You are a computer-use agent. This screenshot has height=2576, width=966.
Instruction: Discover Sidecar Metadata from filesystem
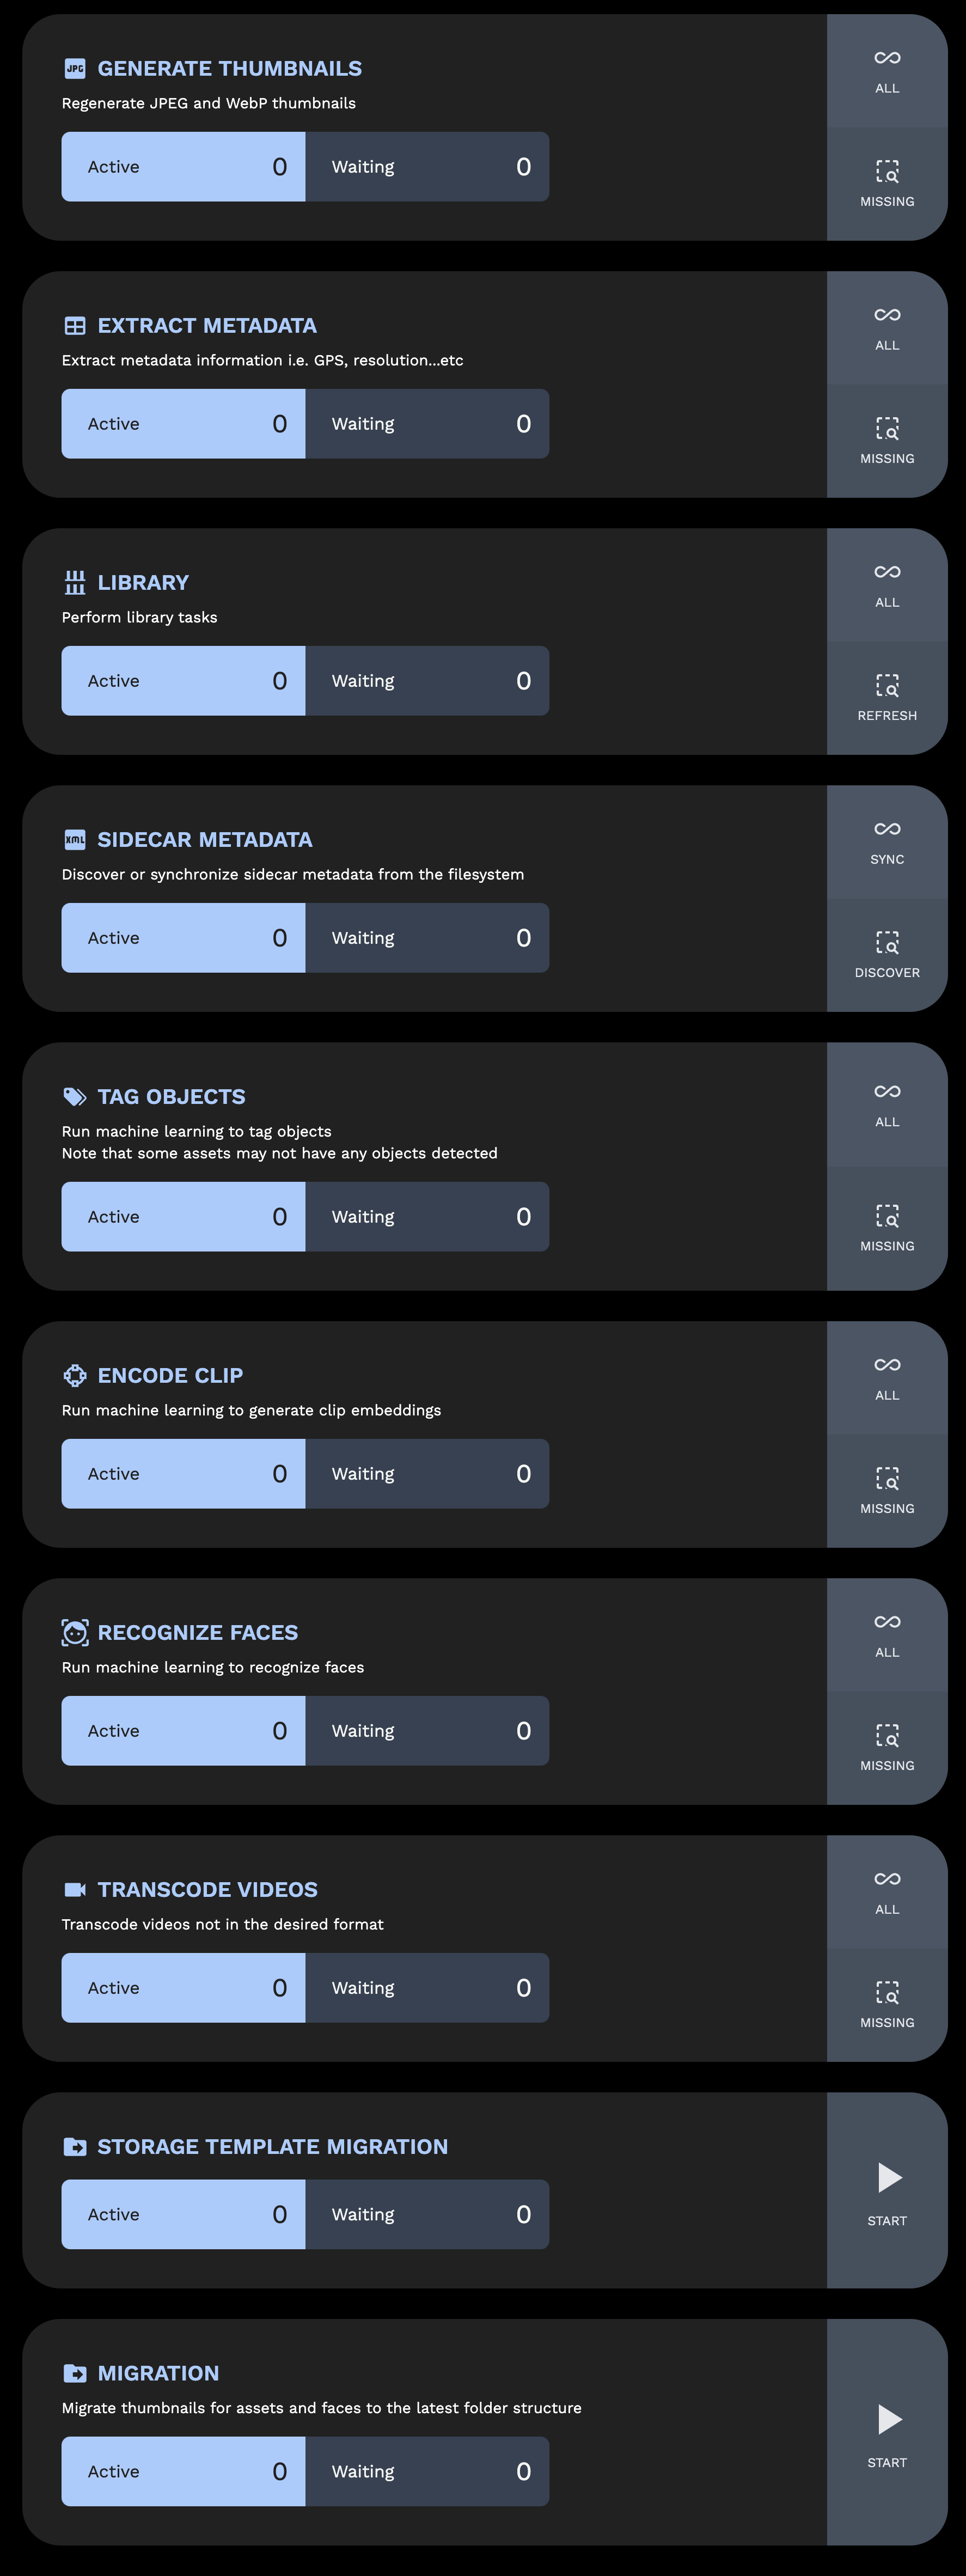click(886, 955)
